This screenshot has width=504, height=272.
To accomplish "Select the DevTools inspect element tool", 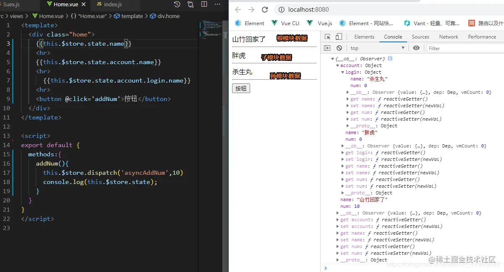I will 327,37.
